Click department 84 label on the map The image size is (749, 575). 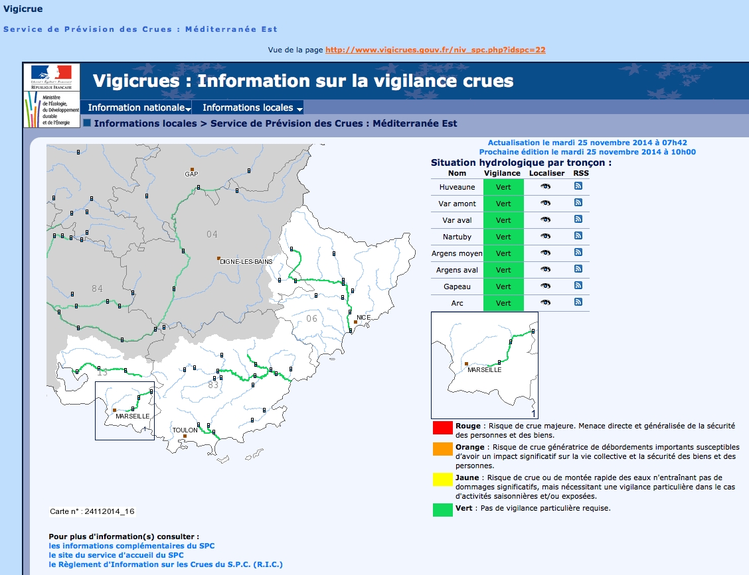pyautogui.click(x=97, y=288)
